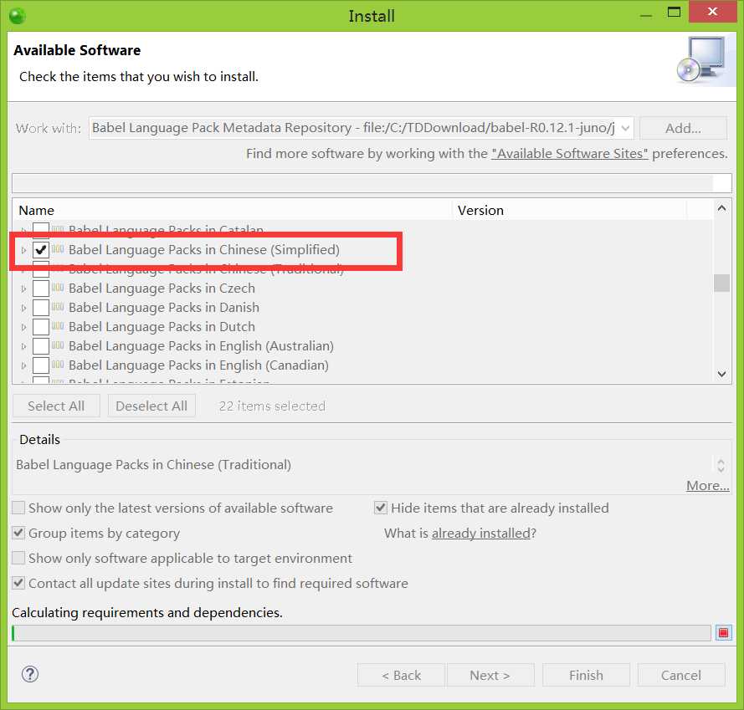Click the English (Australian) pack category icon

pyautogui.click(x=58, y=345)
